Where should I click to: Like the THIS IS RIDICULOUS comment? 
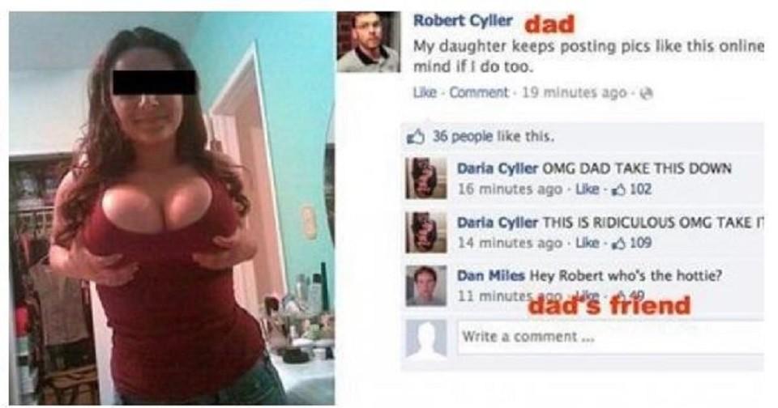click(x=586, y=243)
